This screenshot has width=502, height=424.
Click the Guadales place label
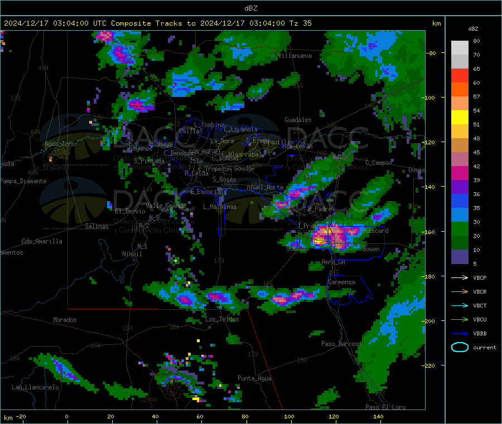[298, 120]
